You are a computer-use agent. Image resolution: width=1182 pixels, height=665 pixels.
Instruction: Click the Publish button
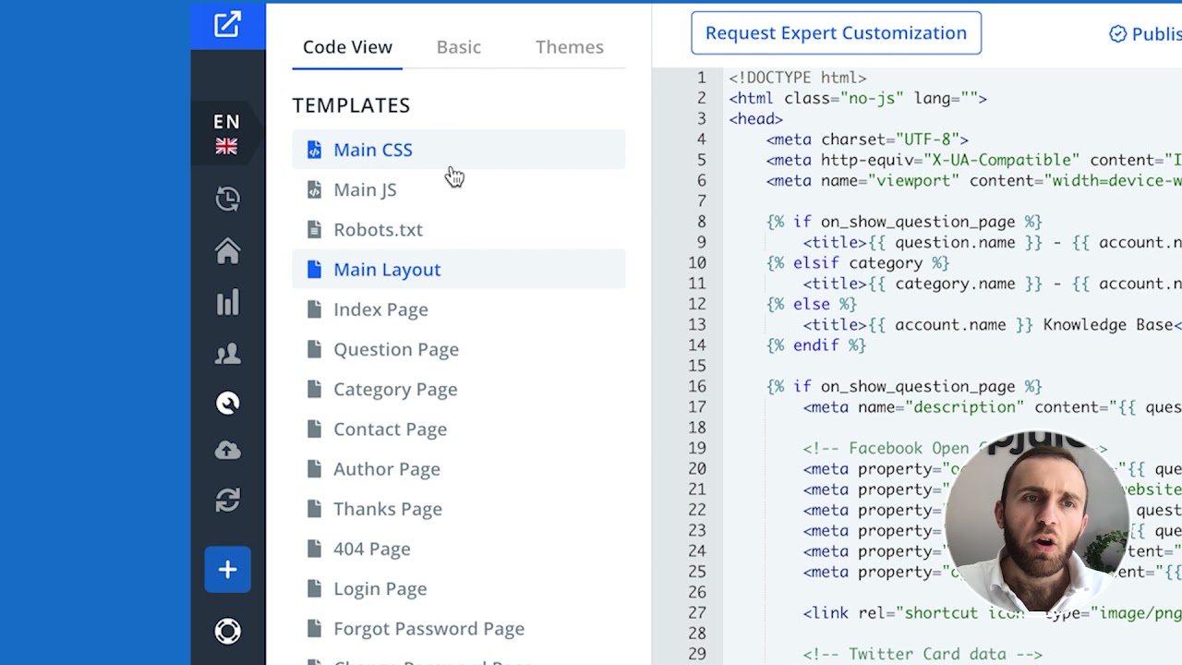pos(1145,34)
